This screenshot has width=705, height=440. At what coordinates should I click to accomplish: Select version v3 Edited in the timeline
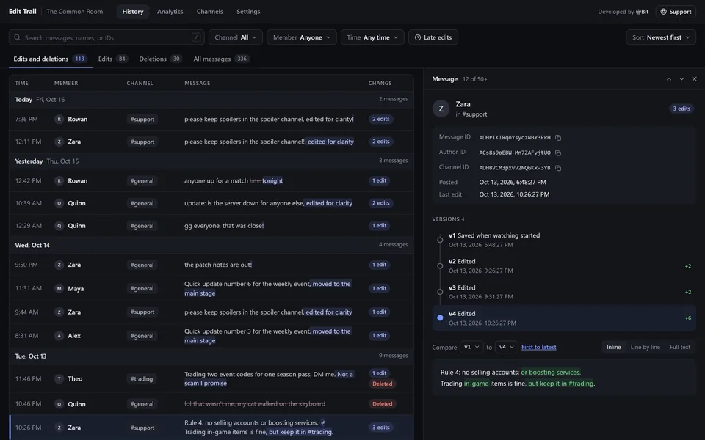564,292
